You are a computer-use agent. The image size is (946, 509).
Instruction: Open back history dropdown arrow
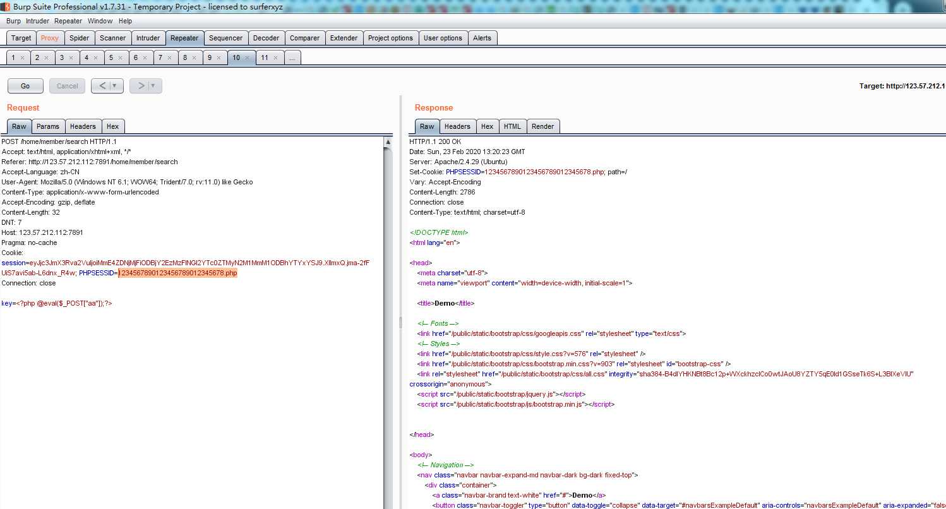click(x=115, y=86)
